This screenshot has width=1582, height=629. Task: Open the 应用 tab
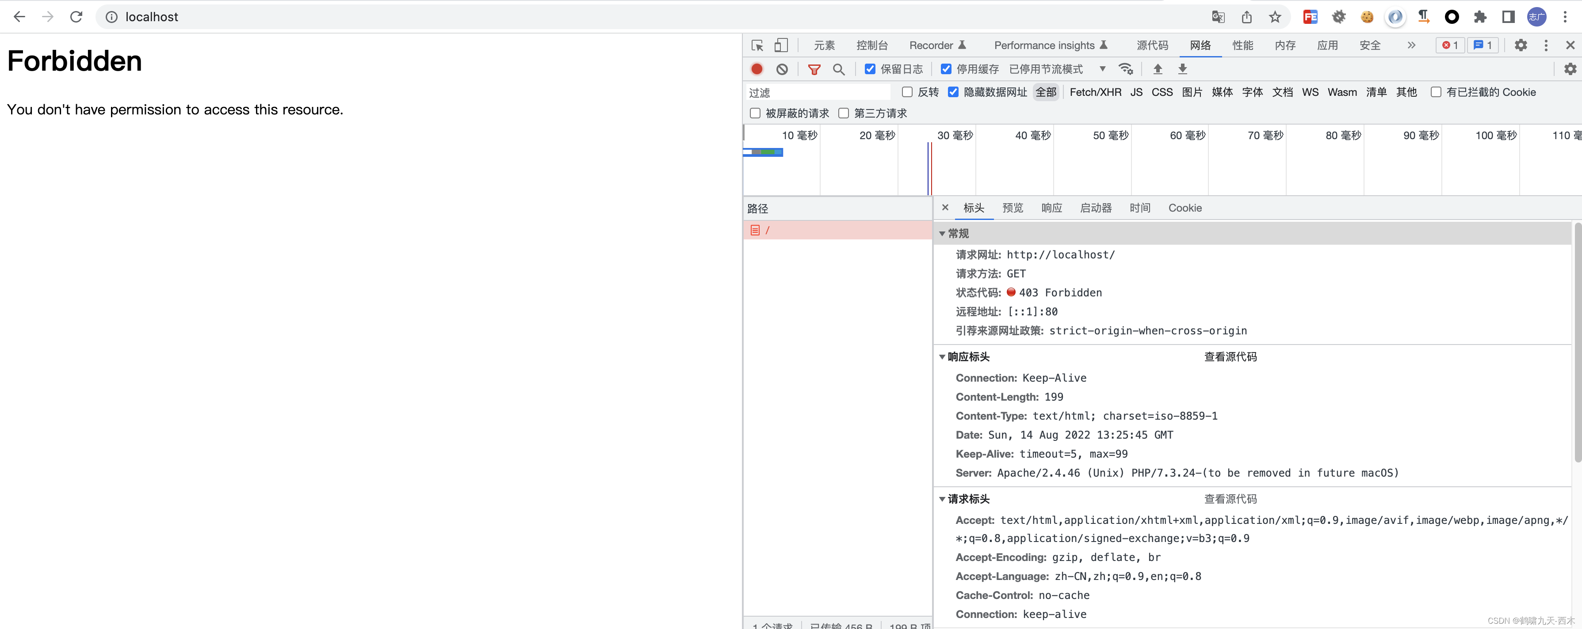tap(1327, 45)
